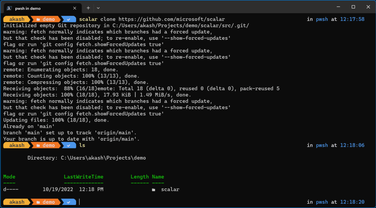Minimize the terminal window
The image size is (376, 208).
pos(338,7)
